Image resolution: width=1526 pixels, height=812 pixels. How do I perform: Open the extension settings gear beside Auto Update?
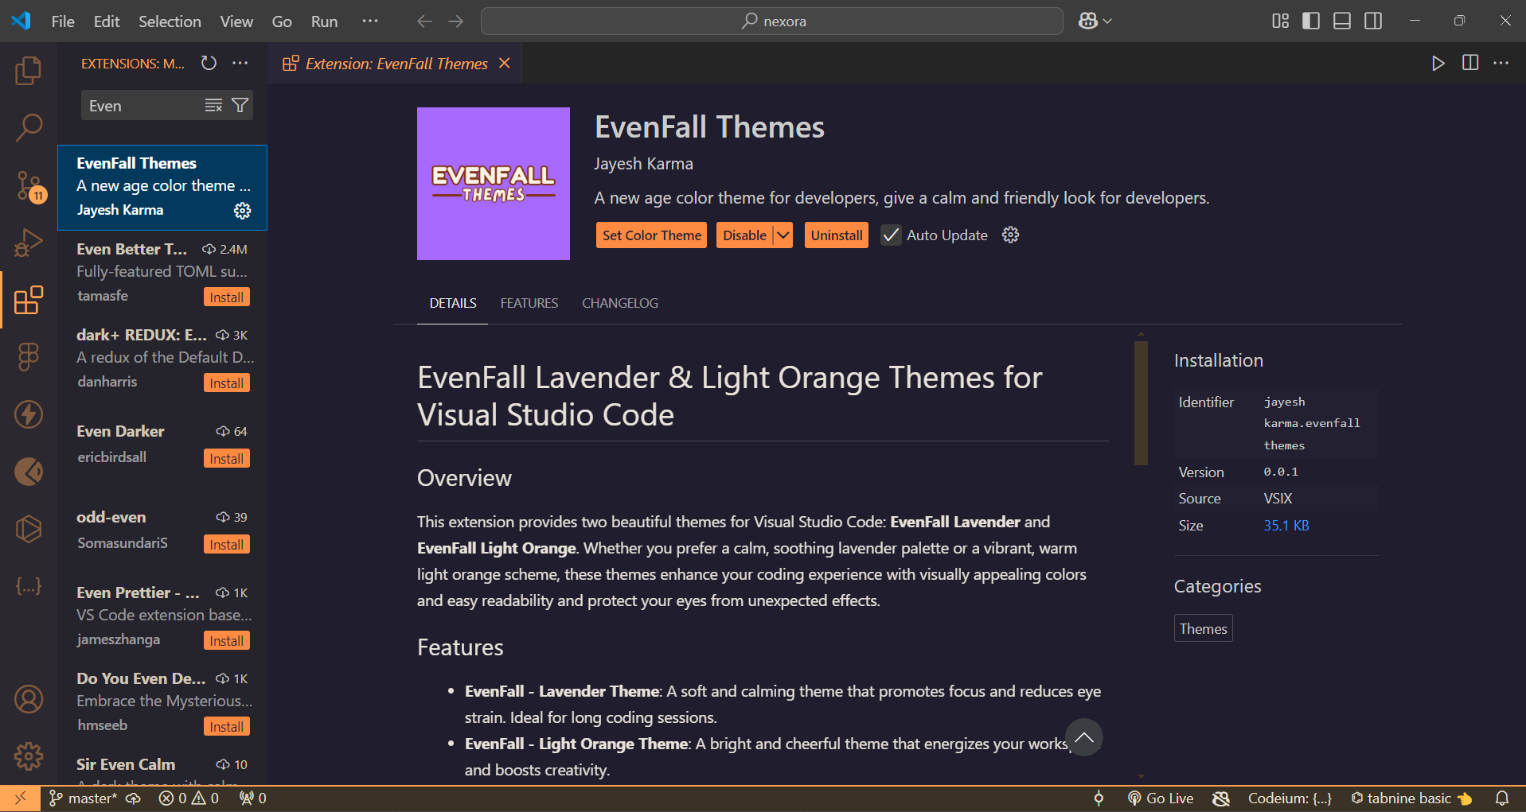(1010, 235)
